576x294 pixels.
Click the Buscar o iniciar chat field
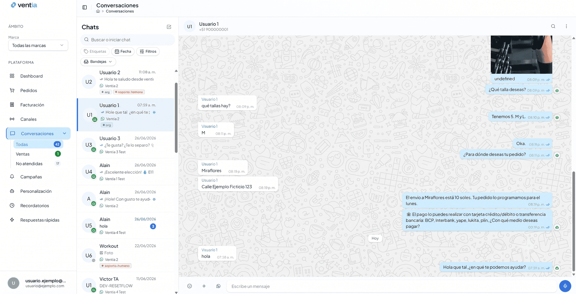[x=127, y=40]
